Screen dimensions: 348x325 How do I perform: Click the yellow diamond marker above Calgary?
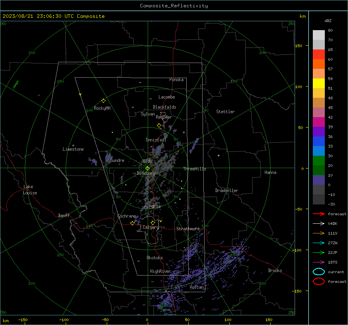[153, 223]
